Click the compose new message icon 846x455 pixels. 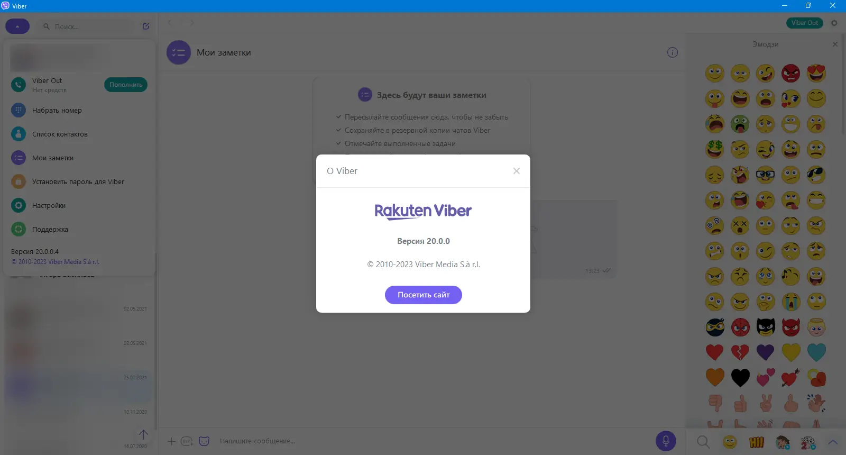pos(146,26)
